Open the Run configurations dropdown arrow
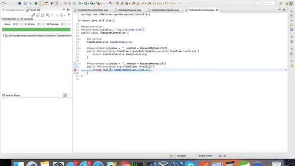This screenshot has height=166, width=295. pyautogui.click(x=88, y=3)
